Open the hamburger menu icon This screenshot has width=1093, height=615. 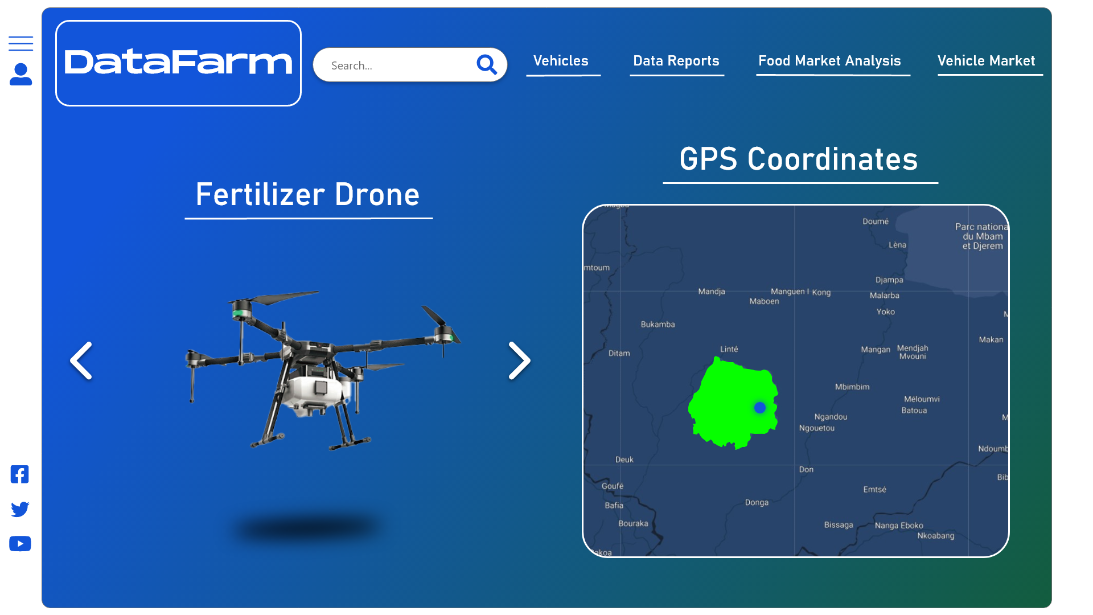20,43
